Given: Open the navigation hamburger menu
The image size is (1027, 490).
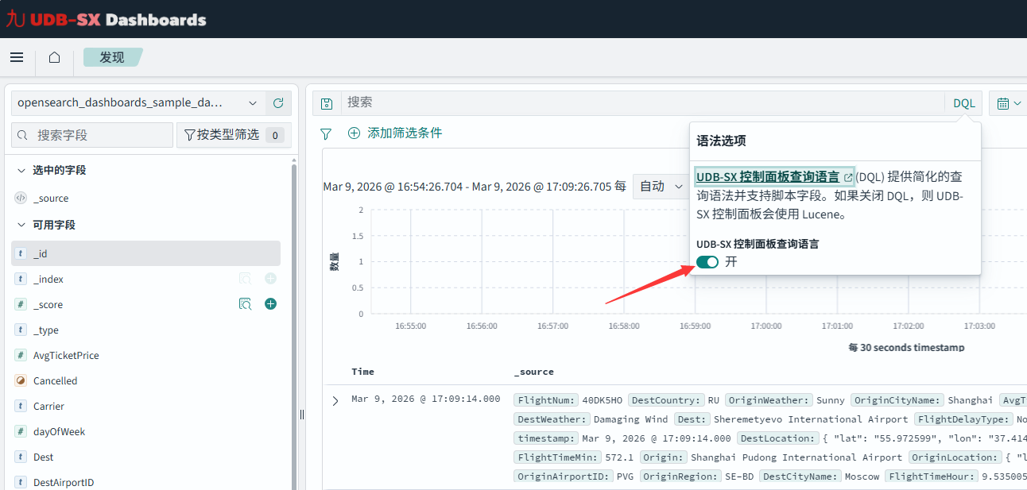Looking at the screenshot, I should 17,57.
